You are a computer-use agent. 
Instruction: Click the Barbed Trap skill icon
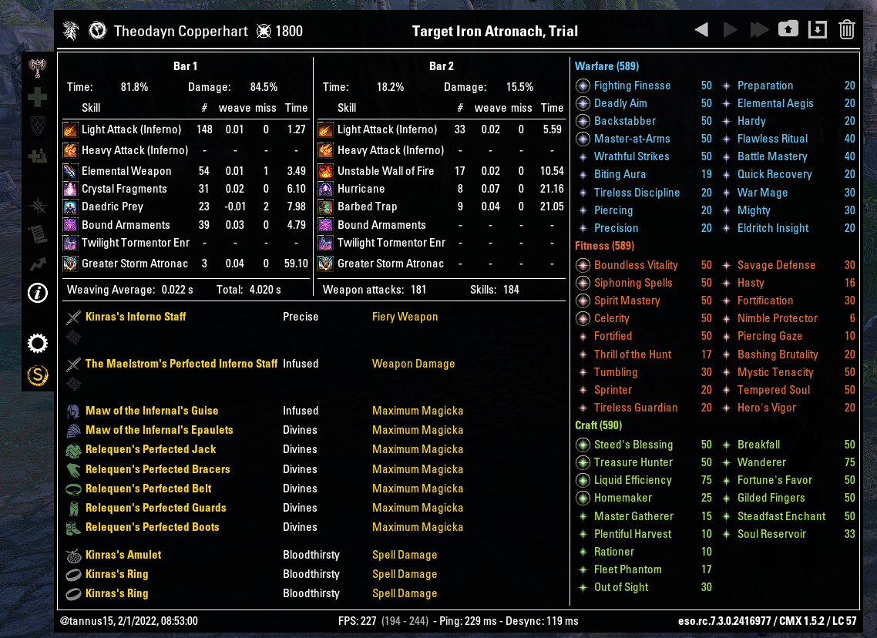[325, 207]
